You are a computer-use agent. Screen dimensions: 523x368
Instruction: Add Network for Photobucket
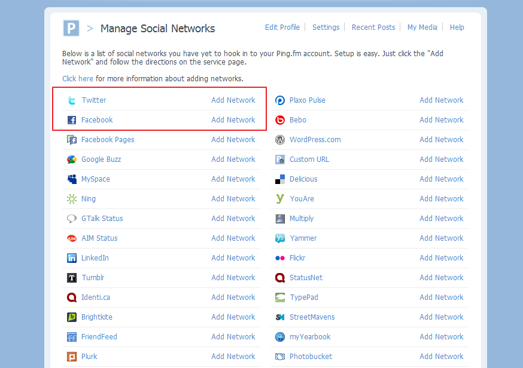(x=441, y=356)
